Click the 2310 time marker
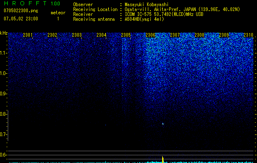The width and height of the screenshot is (257, 163). tap(248, 35)
